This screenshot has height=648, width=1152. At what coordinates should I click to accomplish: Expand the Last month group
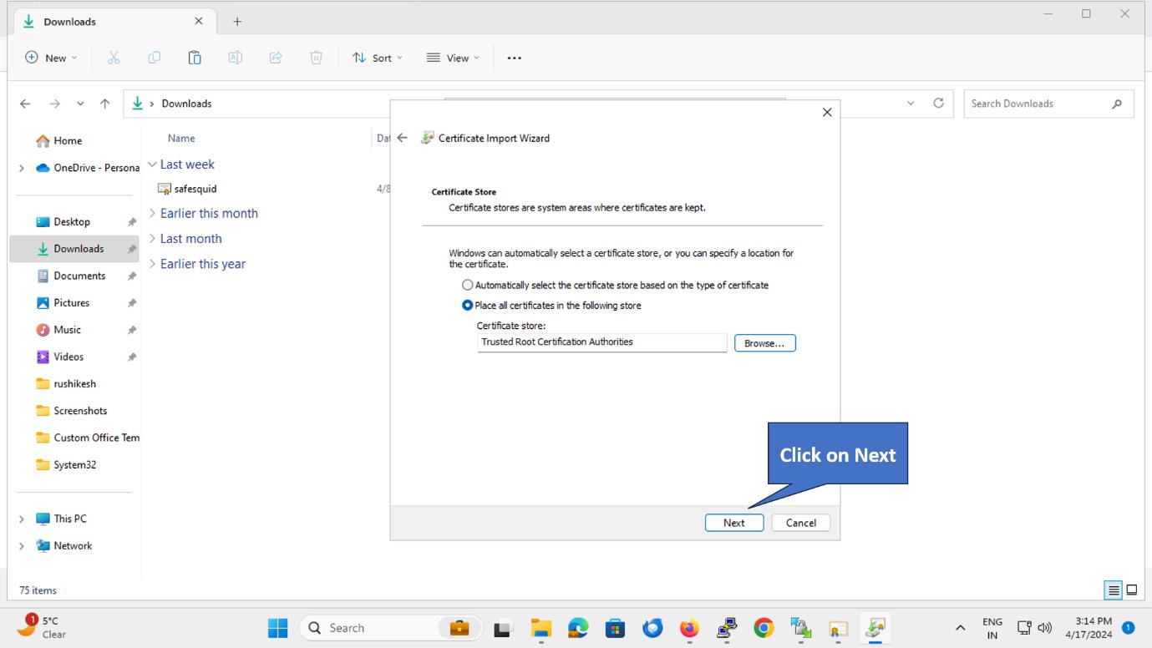(152, 238)
